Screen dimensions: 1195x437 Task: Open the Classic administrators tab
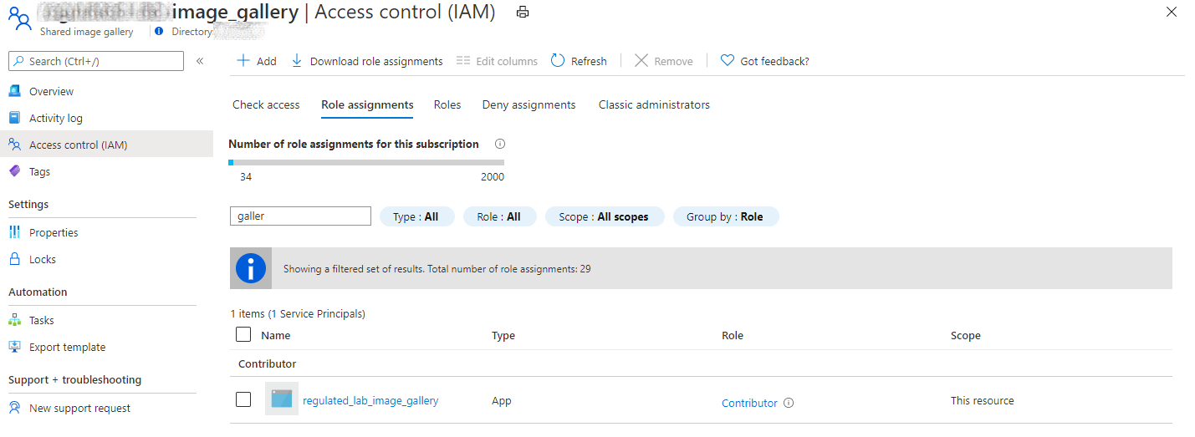click(x=654, y=104)
